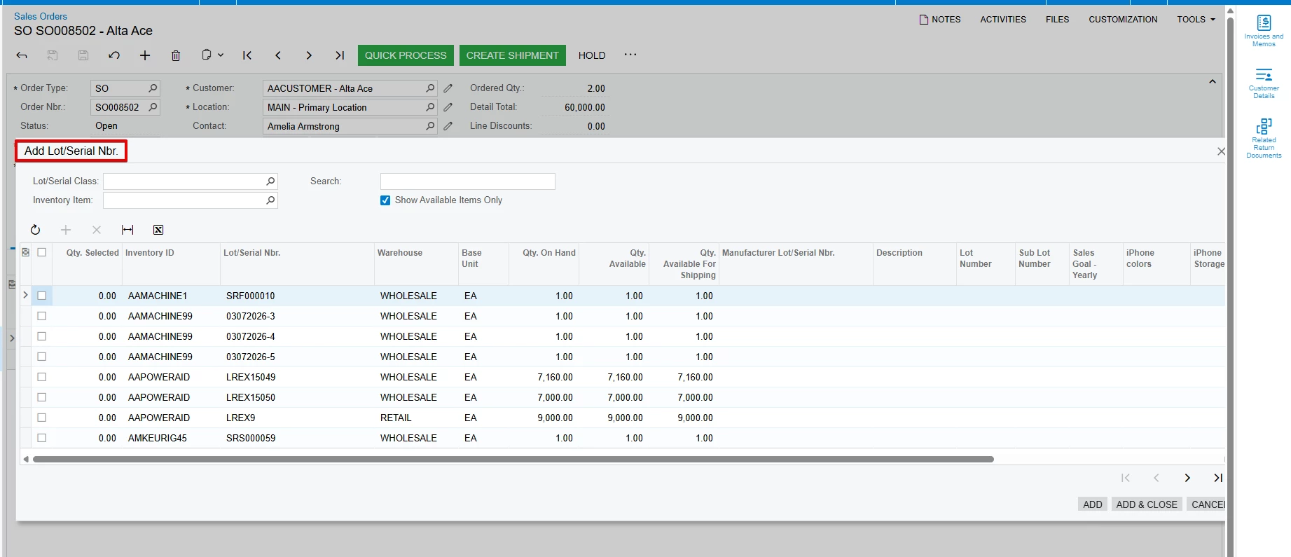Go to the last sales order record
Viewport: 1291px width, 557px height.
pos(340,55)
